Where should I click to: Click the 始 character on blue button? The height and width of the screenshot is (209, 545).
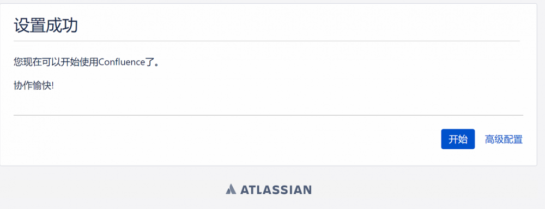(x=463, y=140)
